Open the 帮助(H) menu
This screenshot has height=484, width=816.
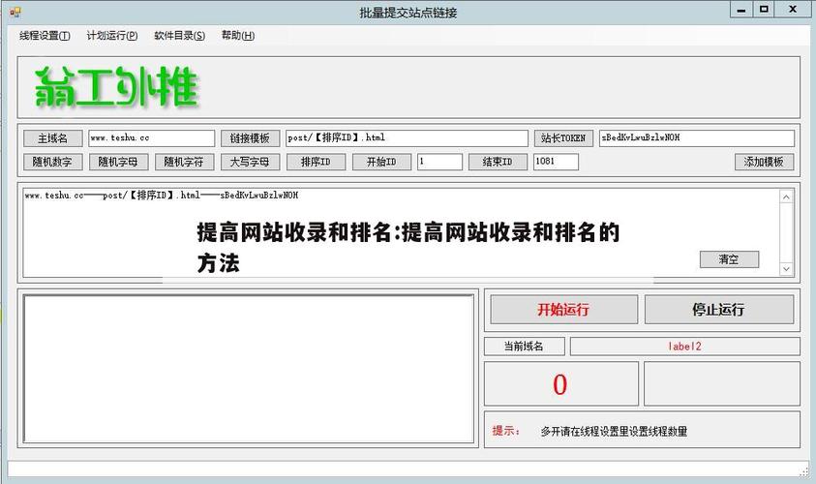(x=238, y=36)
